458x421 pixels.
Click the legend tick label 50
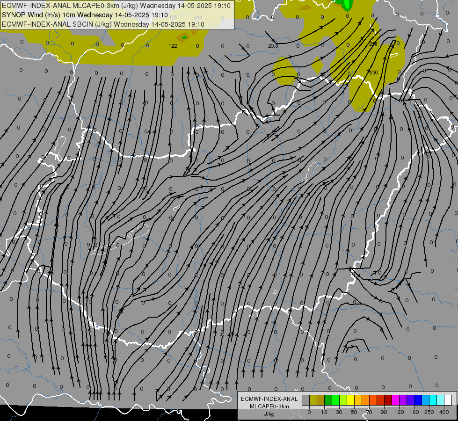click(354, 413)
